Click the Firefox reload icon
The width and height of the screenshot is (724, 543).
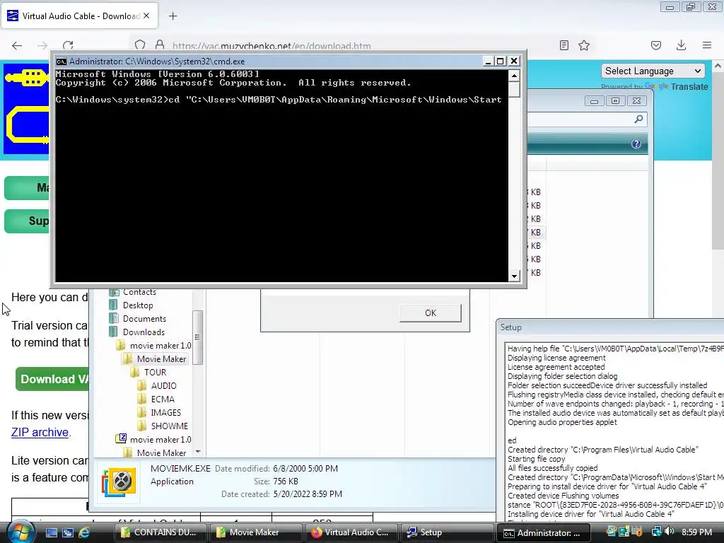click(68, 45)
